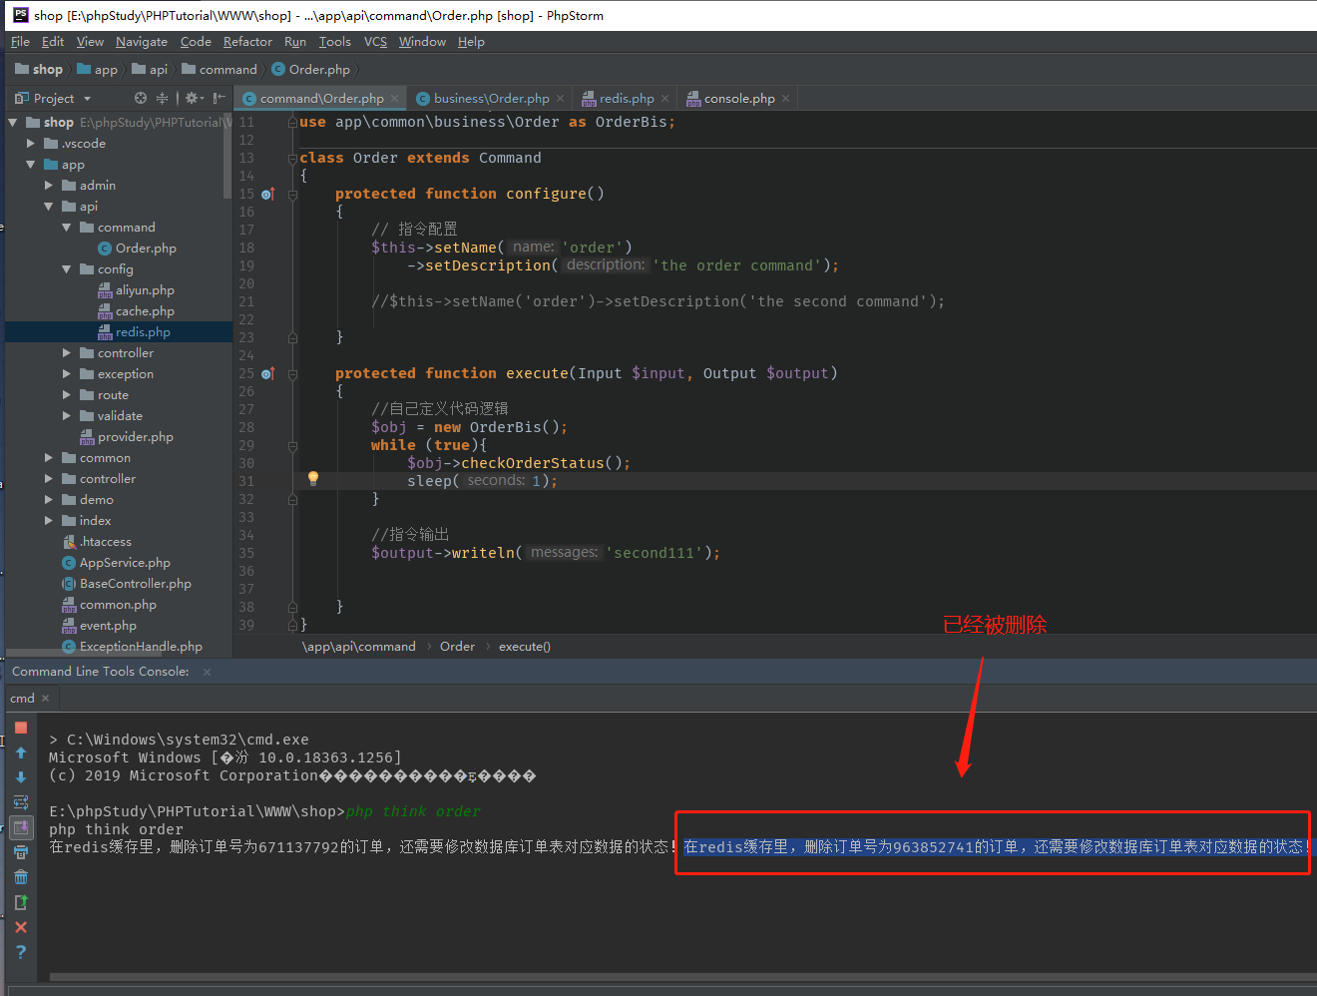The height and width of the screenshot is (996, 1317).
Task: Collapse the execute() function with its fold arrow
Action: (291, 373)
